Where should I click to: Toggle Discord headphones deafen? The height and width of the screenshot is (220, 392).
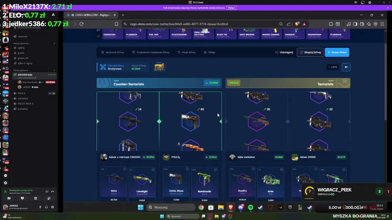coord(46,207)
